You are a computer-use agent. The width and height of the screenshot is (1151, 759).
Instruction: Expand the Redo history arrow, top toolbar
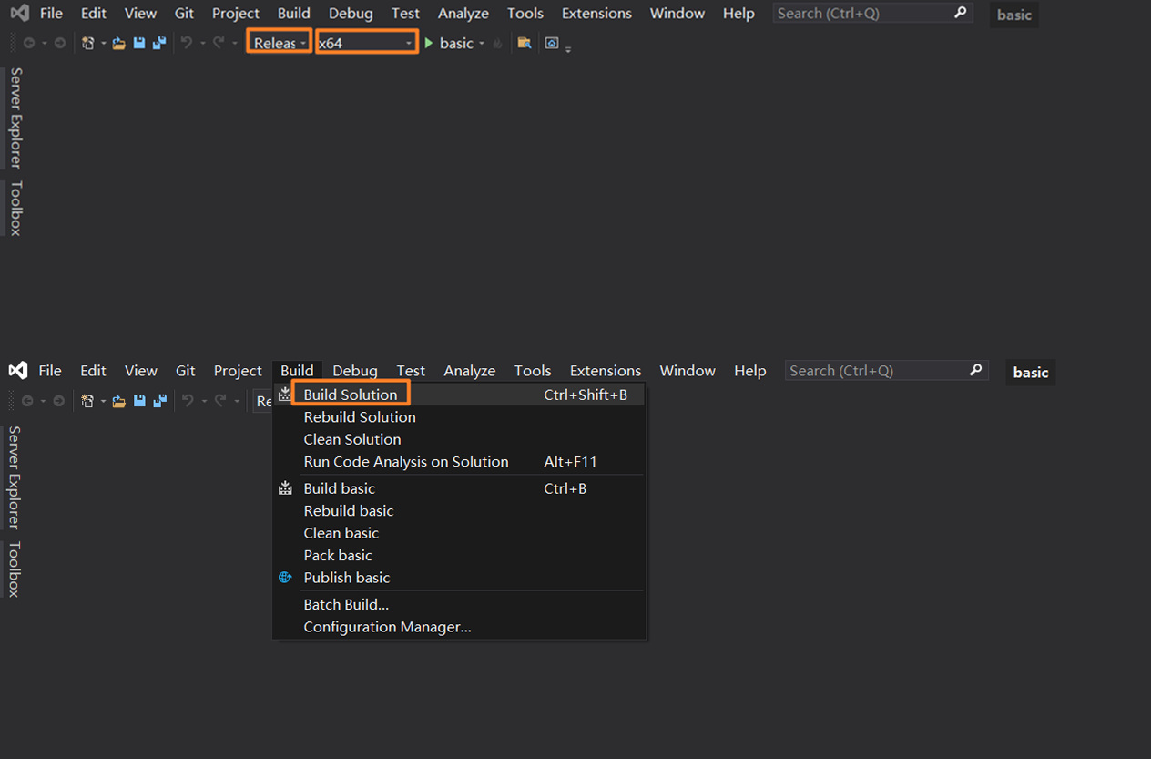point(235,44)
